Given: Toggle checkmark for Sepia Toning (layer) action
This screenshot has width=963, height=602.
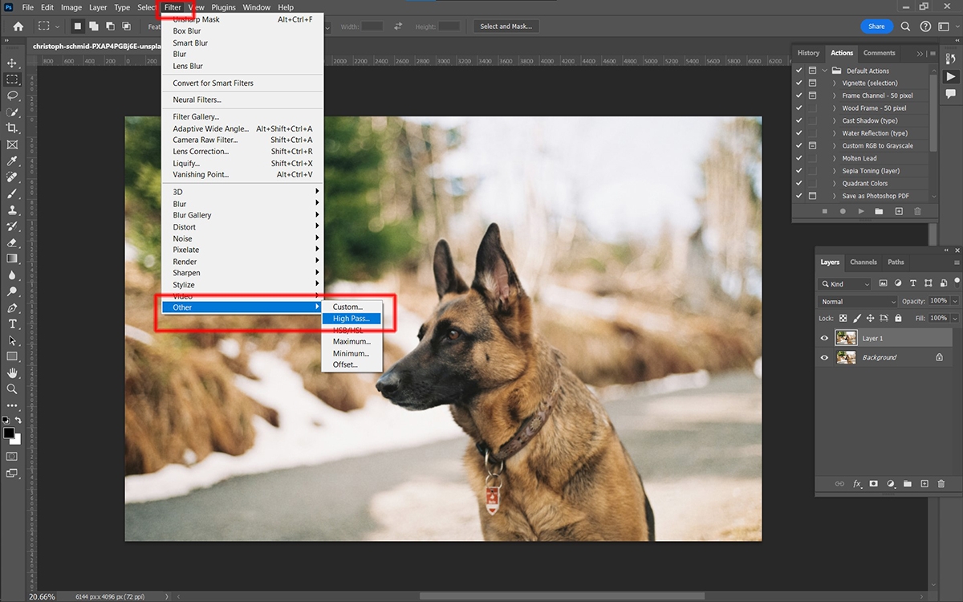Looking at the screenshot, I should (798, 171).
